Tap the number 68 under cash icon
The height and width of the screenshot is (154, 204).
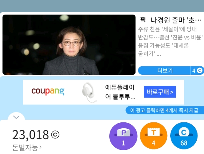tap(184, 143)
